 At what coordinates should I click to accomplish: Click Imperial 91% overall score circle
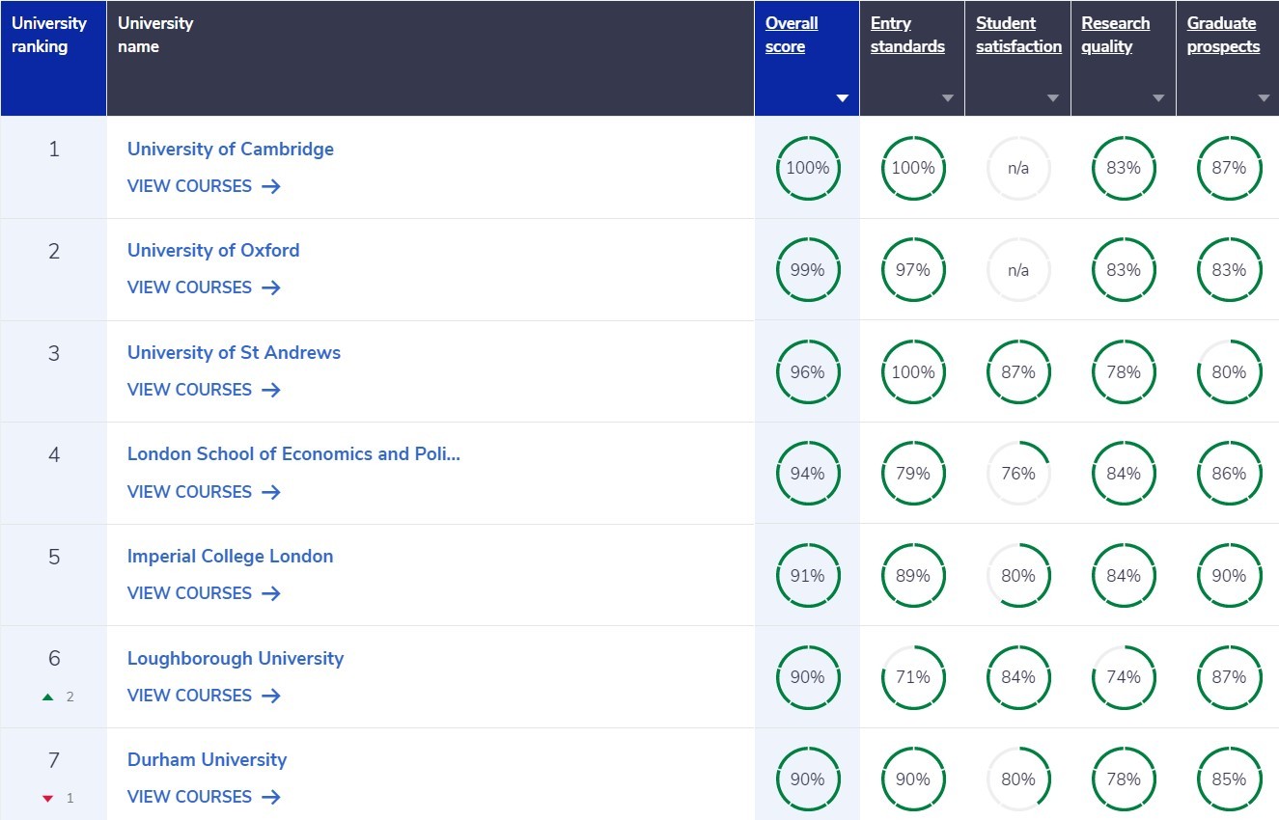click(808, 576)
